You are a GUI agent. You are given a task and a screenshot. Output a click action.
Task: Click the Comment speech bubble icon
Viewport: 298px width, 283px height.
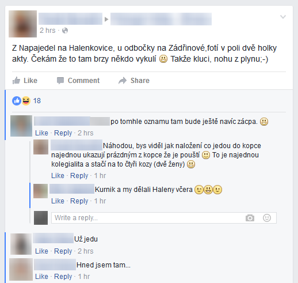tap(60, 81)
